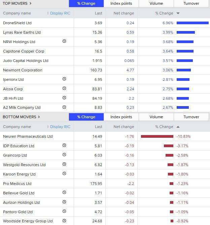Open the Turnover tab in Top Movers
This screenshot has width=210, height=225.
click(191, 3)
